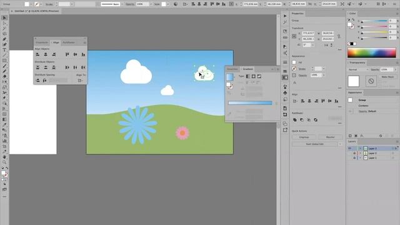This screenshot has height=225, width=400.
Task: Click the Transparency panel opacity field
Action: click(x=387, y=69)
